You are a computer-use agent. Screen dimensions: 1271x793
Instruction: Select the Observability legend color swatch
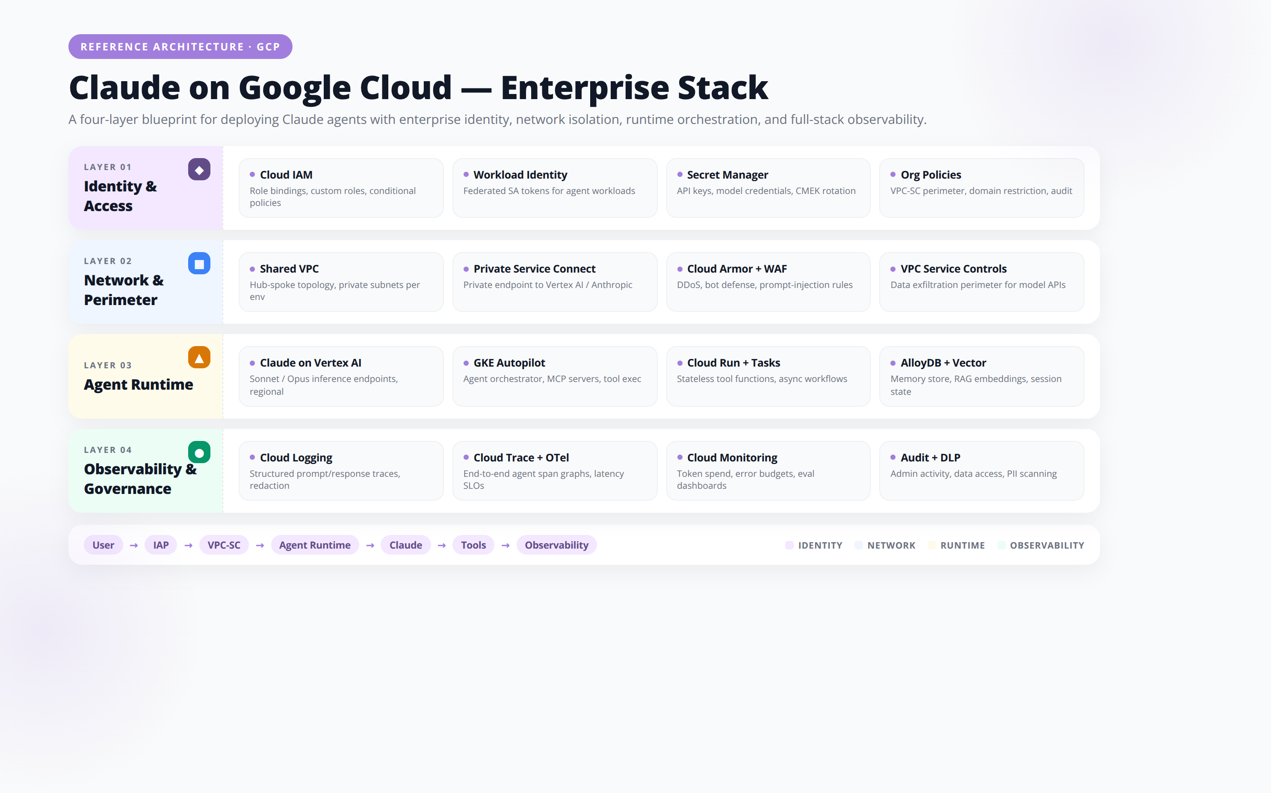tap(1001, 545)
